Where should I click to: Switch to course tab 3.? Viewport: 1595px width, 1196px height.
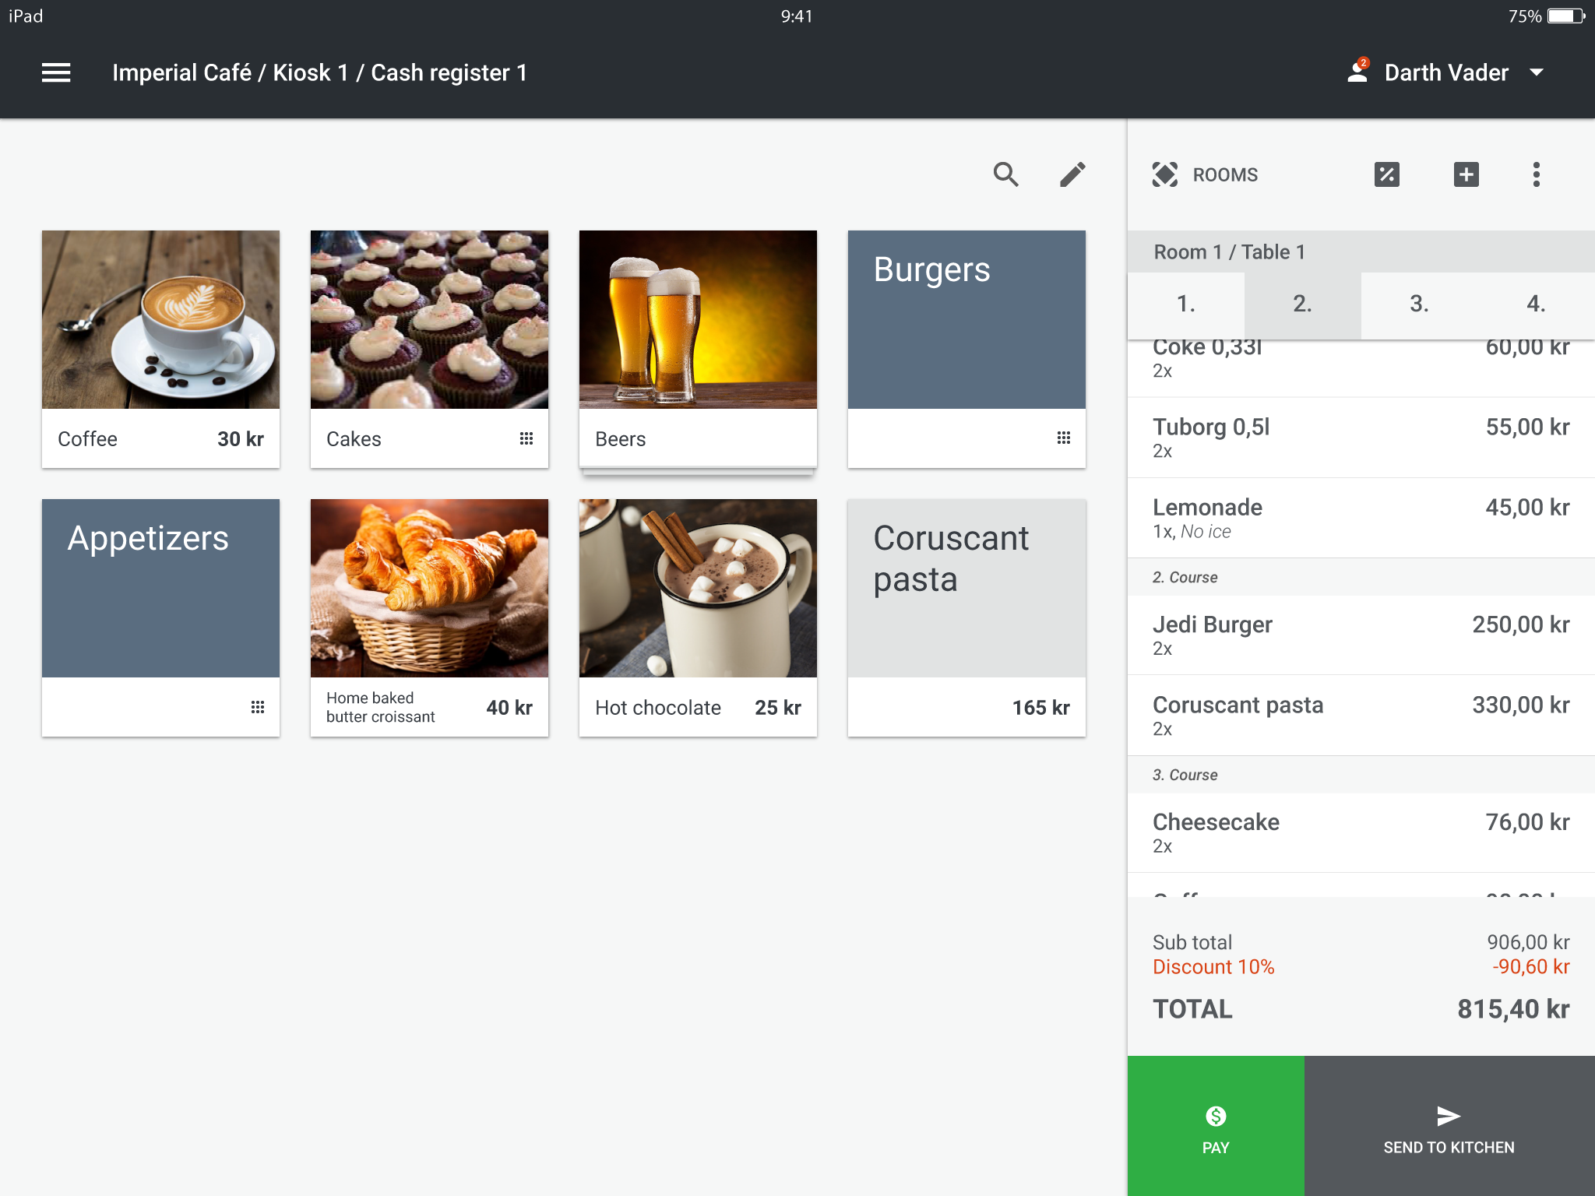[1419, 304]
